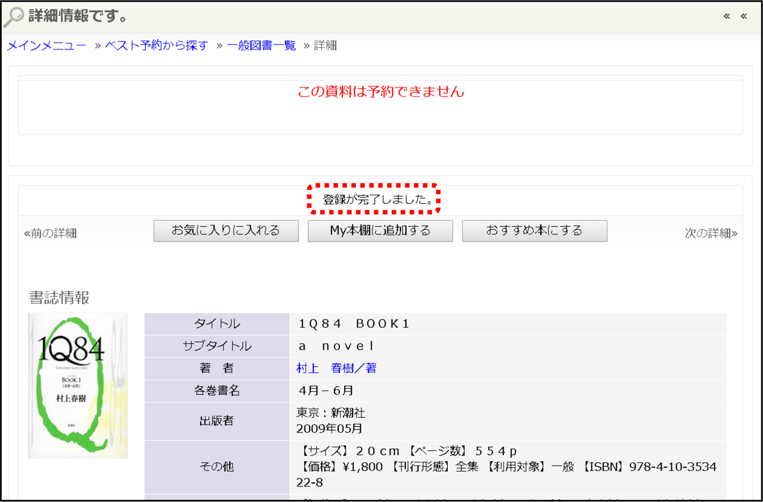Click the magnifying glass icon in header
Image resolution: width=763 pixels, height=502 pixels.
pos(13,17)
